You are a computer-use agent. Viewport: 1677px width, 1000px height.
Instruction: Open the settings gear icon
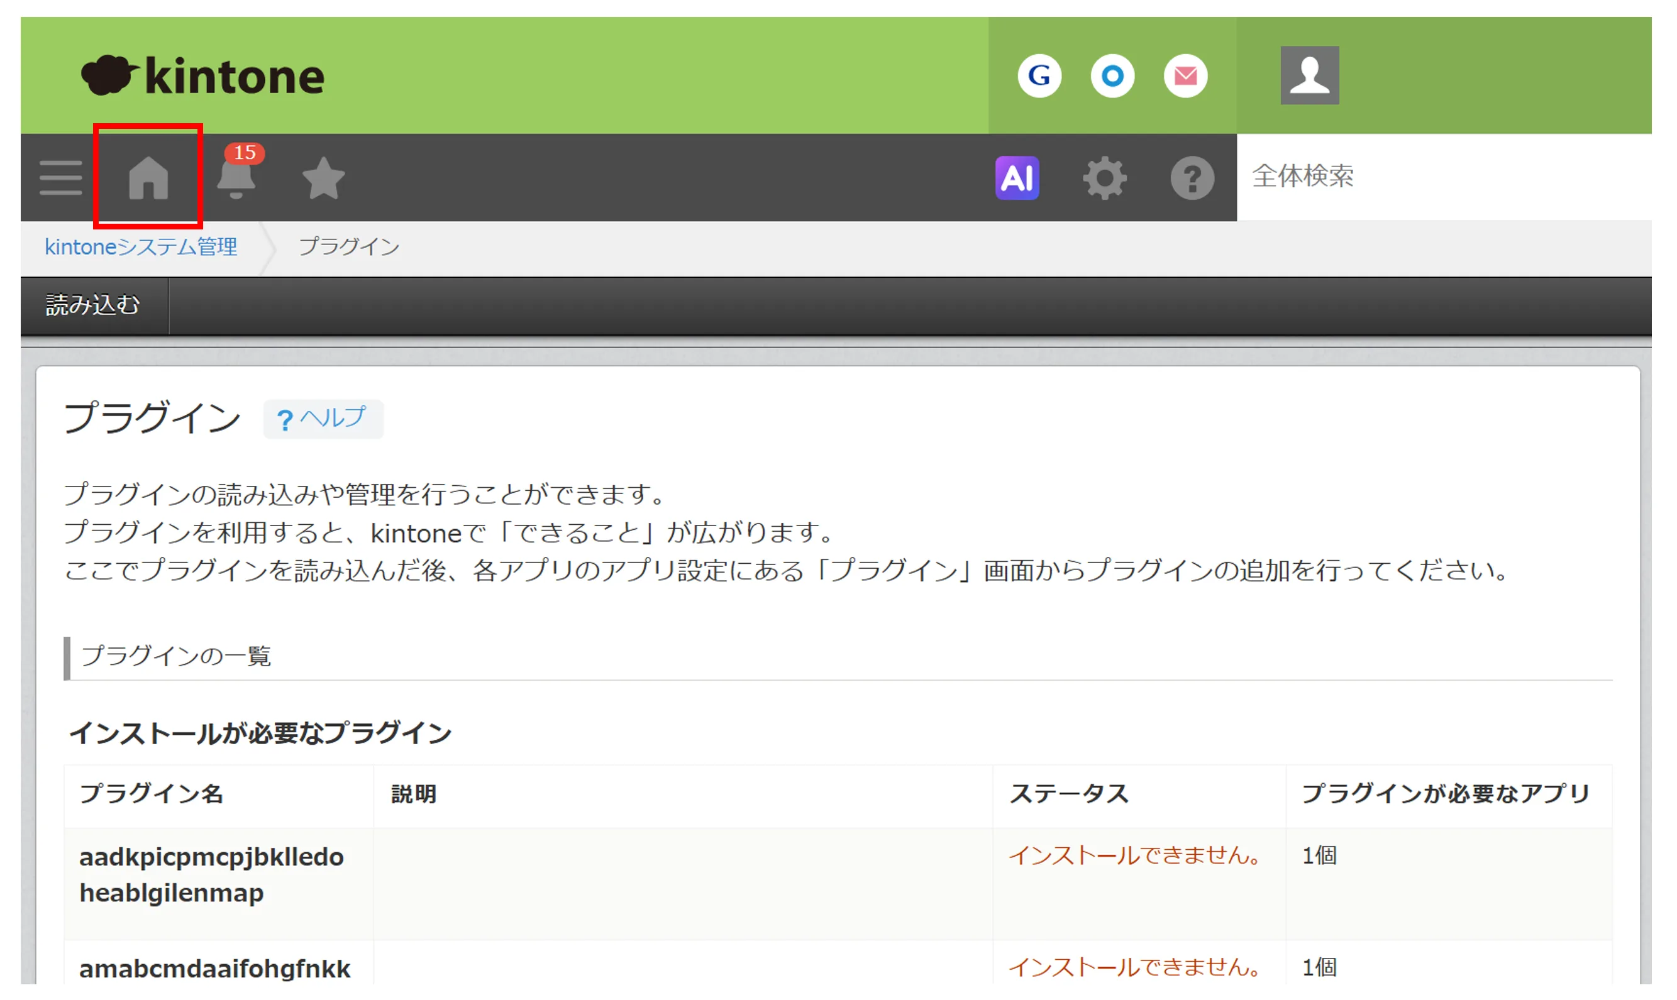tap(1104, 178)
